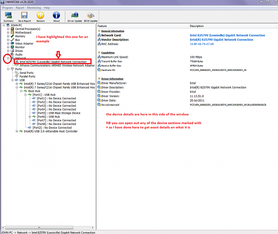The width and height of the screenshot is (278, 234).
Task: Expand the Central Processor(s) node
Action: click(x=8, y=29)
